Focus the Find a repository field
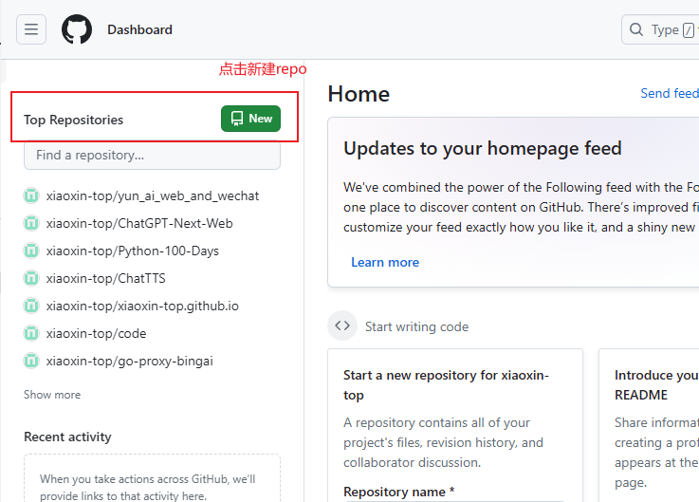The width and height of the screenshot is (699, 502). pyautogui.click(x=152, y=156)
